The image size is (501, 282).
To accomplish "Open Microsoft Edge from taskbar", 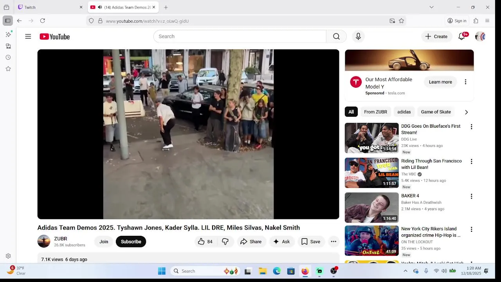I will [277, 271].
